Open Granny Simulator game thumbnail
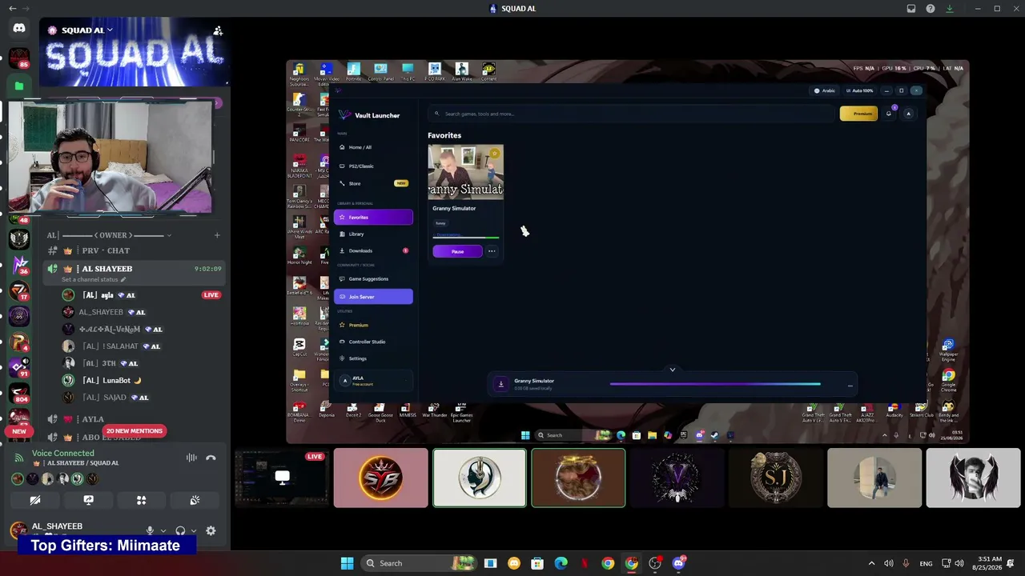 point(465,172)
